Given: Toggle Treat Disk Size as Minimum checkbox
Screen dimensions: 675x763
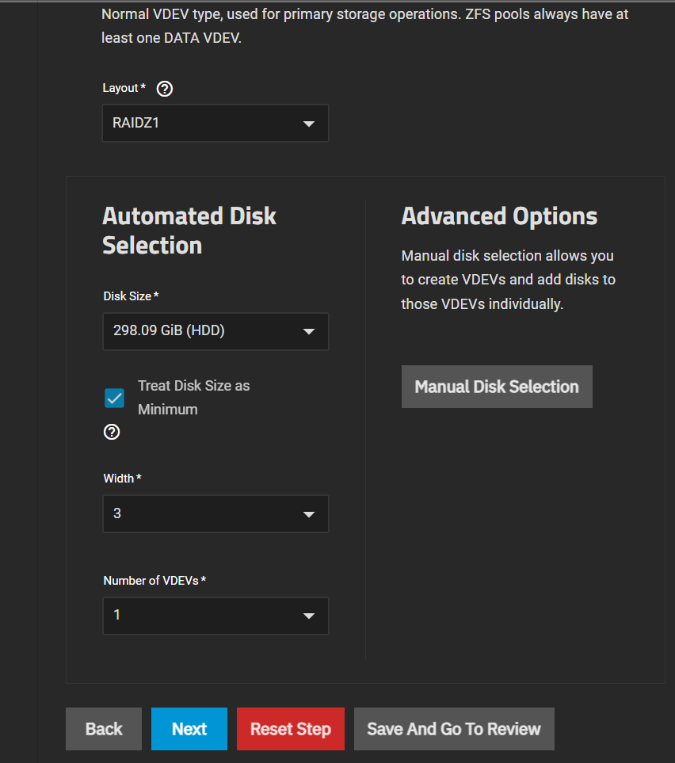Looking at the screenshot, I should pyautogui.click(x=115, y=398).
